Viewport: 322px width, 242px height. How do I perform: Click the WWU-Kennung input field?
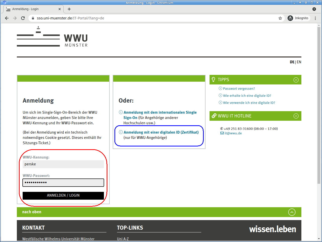63,164
